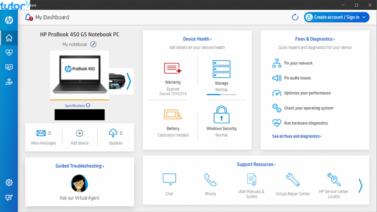Viewport: 377px width, 212px height.
Task: Click the refresh icon in header
Action: coord(295,17)
